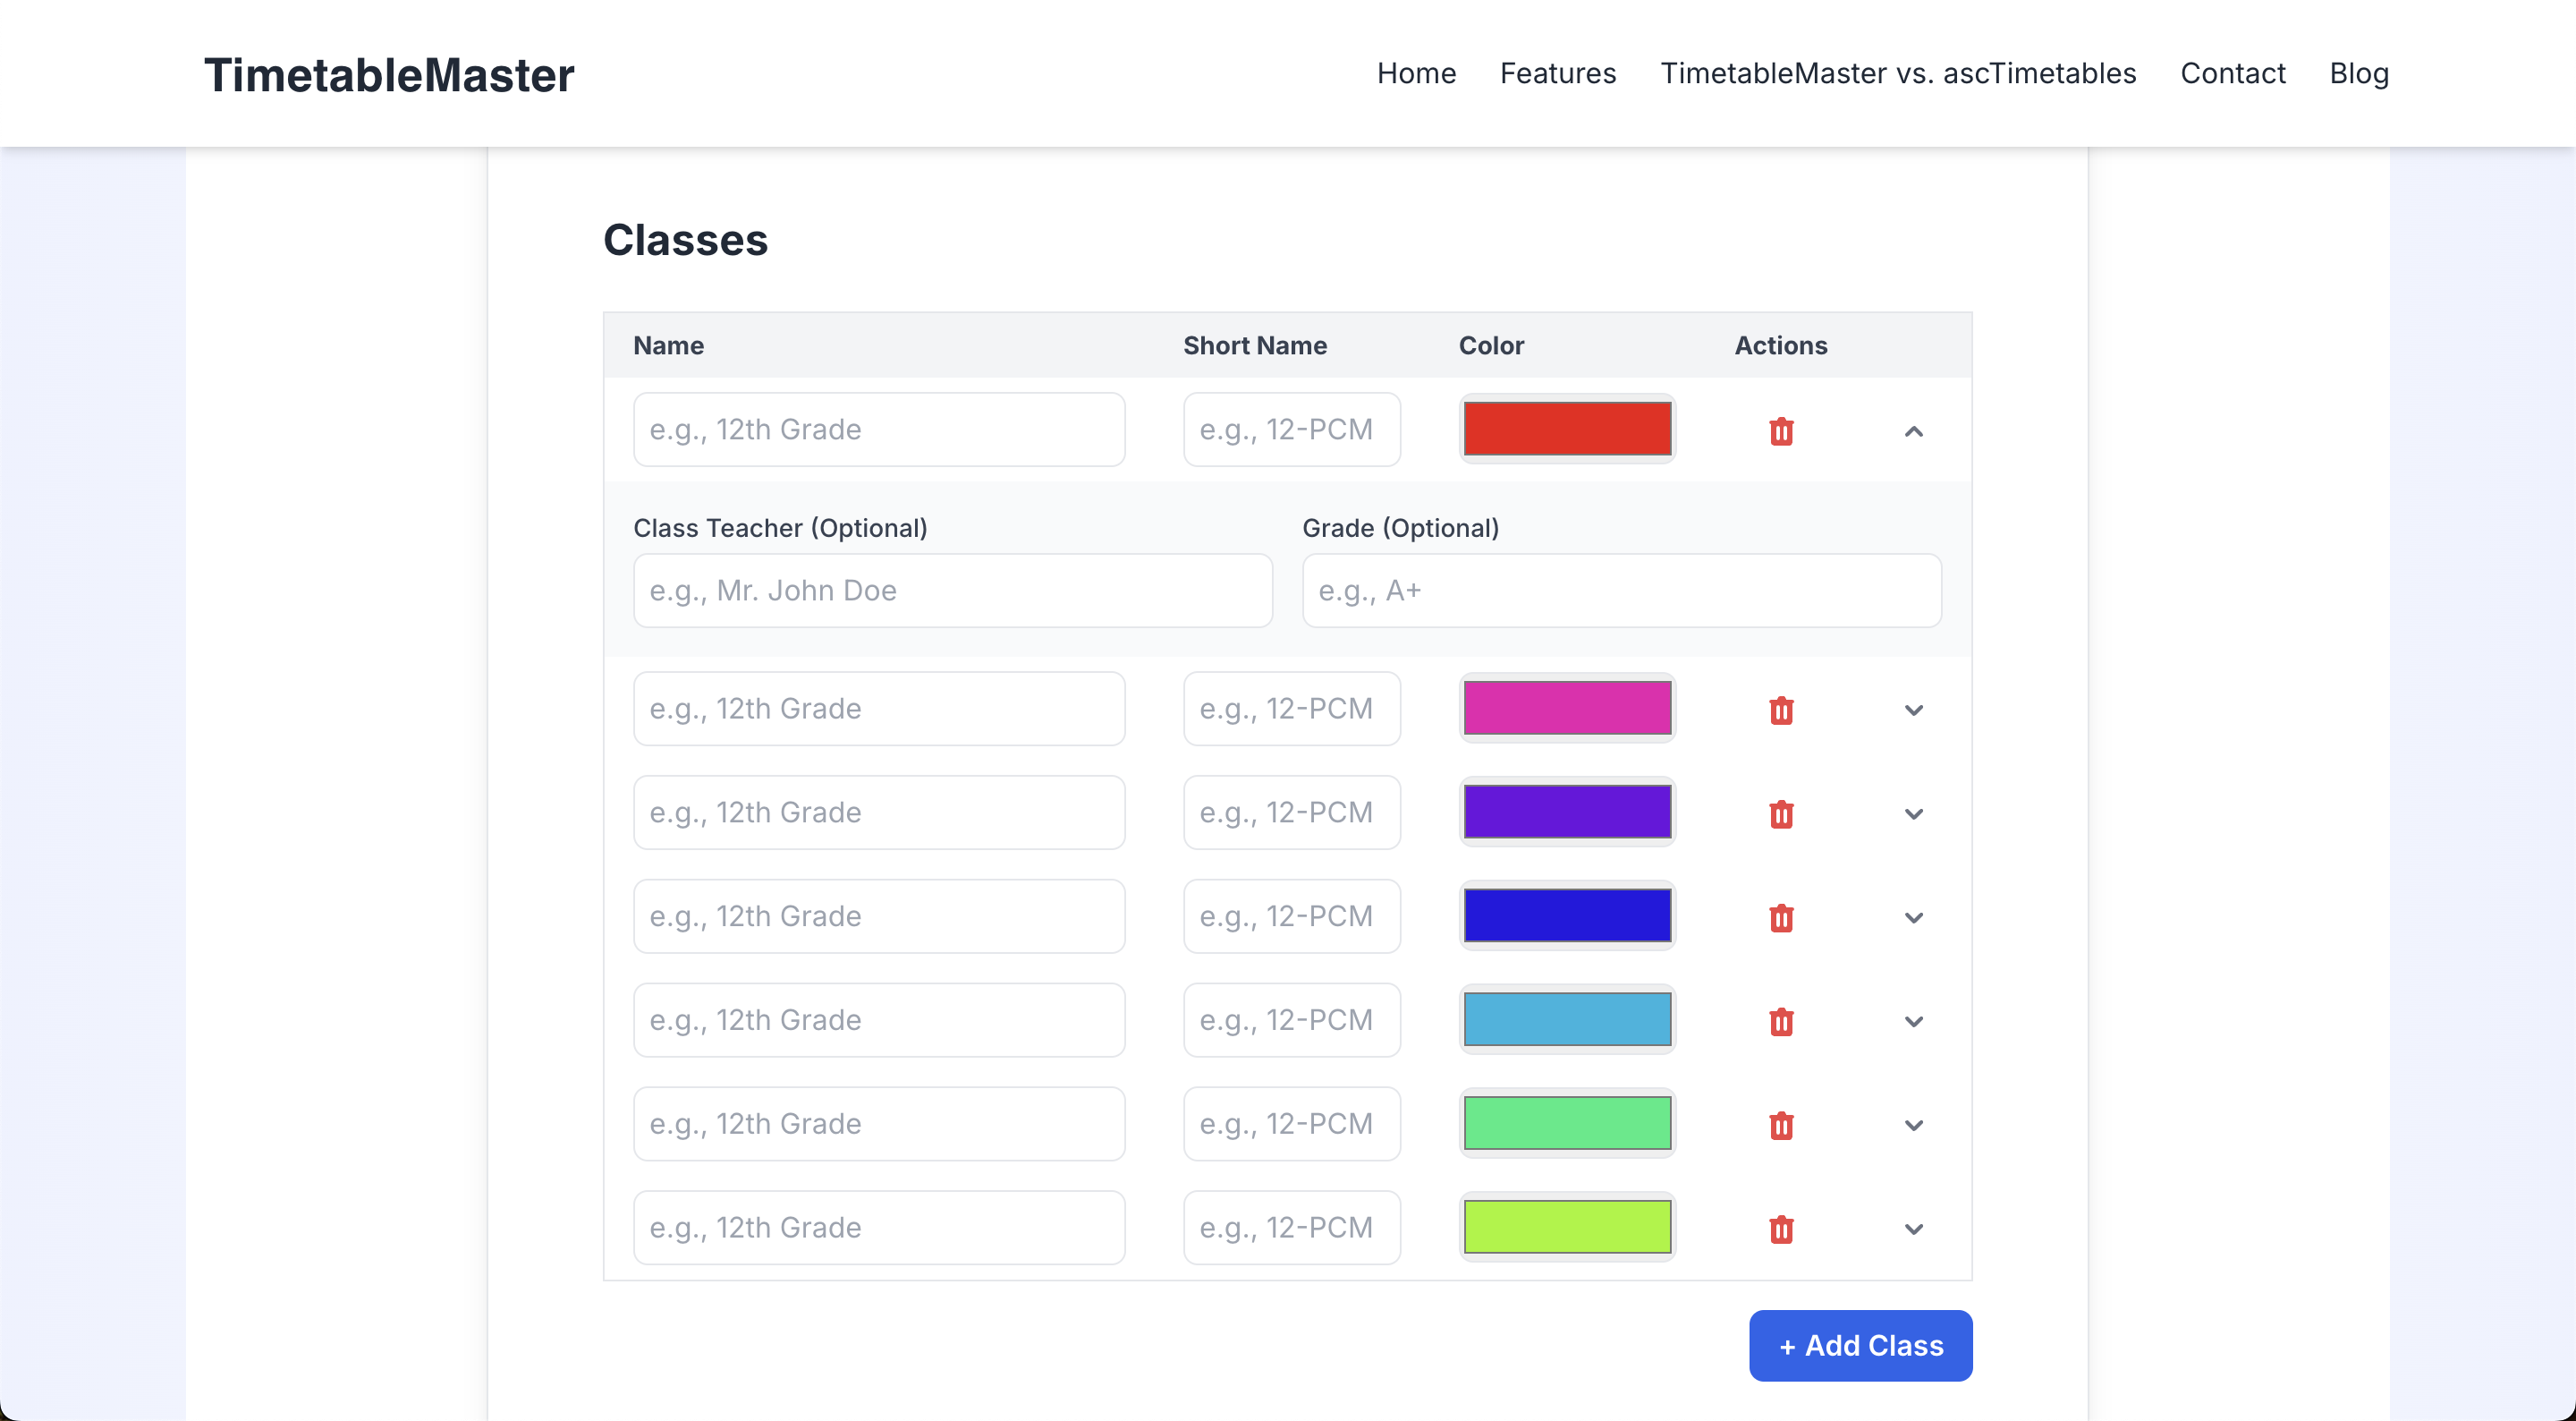The height and width of the screenshot is (1421, 2576).
Task: Focus the Name field in red row
Action: [879, 430]
